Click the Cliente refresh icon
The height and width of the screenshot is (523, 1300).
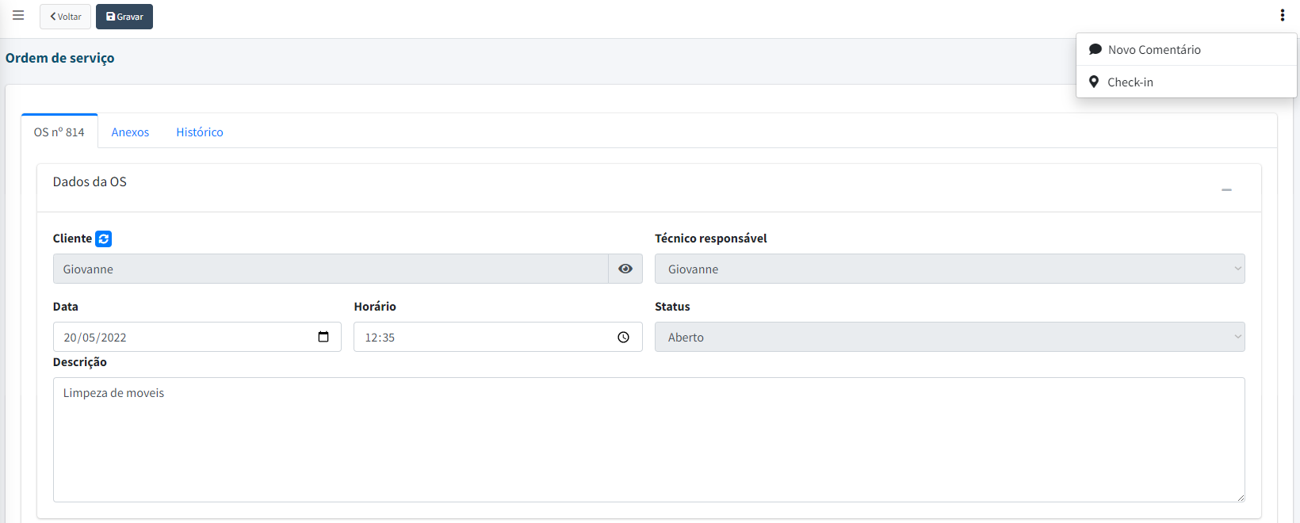[104, 239]
